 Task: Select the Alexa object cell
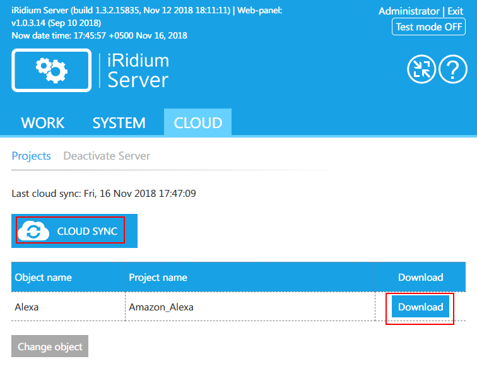tap(26, 307)
